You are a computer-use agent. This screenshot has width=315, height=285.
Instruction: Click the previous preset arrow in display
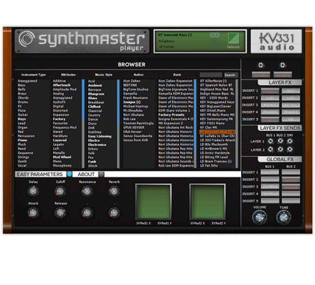click(212, 35)
